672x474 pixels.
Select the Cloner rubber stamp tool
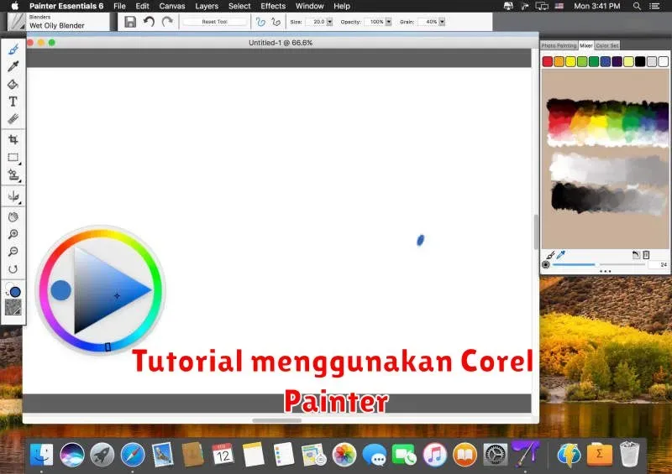(x=13, y=174)
